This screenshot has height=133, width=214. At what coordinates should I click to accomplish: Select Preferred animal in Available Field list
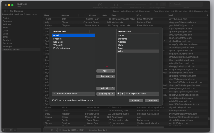pos(73,48)
